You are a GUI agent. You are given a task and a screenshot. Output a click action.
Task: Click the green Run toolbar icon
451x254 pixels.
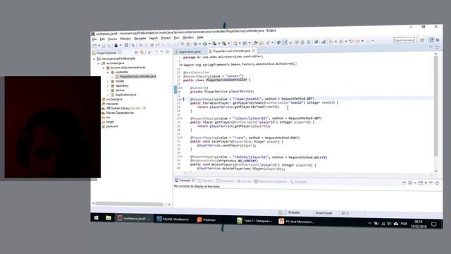coord(205,44)
